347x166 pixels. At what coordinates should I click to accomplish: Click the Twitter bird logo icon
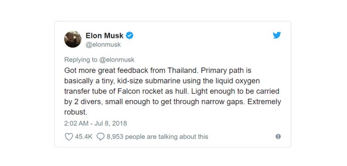[277, 35]
